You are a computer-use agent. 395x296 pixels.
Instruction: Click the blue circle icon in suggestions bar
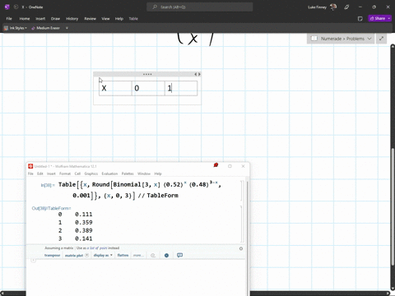coord(166,256)
